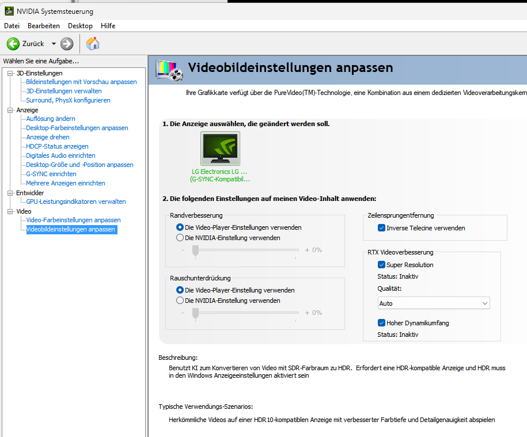Open 3D-Einstellungen verwalten
Screen dimensions: 527x437
(x=64, y=91)
